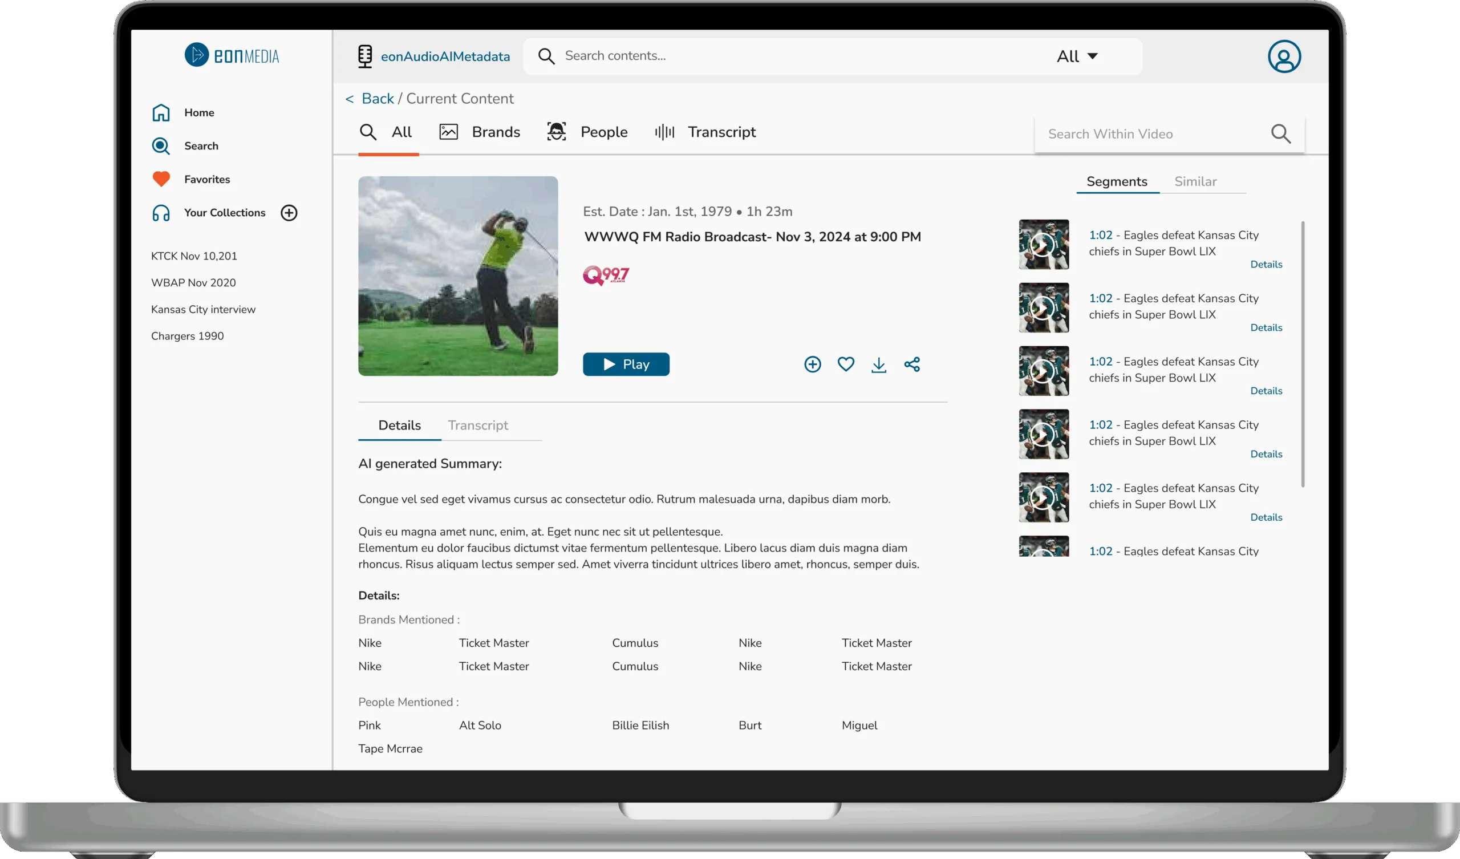The width and height of the screenshot is (1460, 859).
Task: Open Home in the sidebar
Action: click(199, 112)
